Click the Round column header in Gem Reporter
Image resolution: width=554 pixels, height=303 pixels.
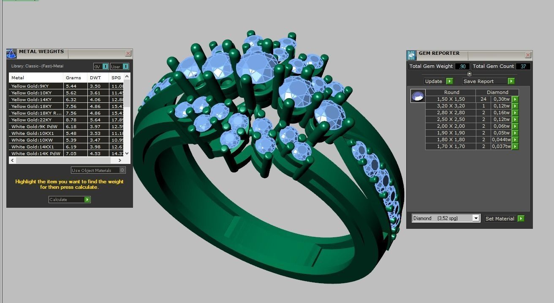tap(451, 92)
